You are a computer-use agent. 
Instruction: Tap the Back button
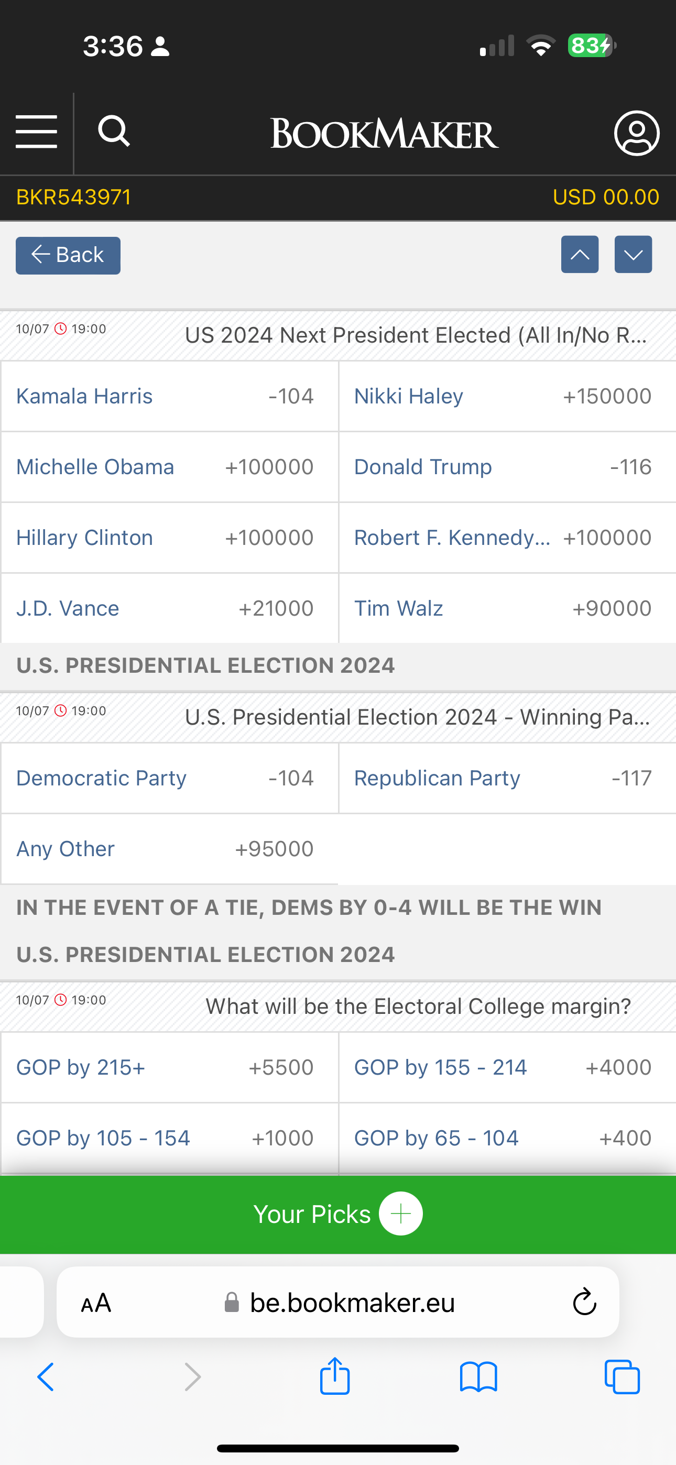tap(68, 255)
